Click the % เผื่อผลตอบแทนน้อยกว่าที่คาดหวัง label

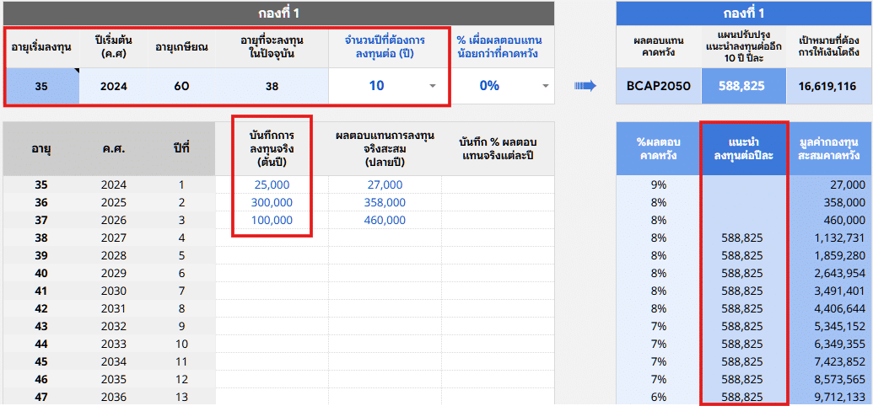(x=499, y=46)
